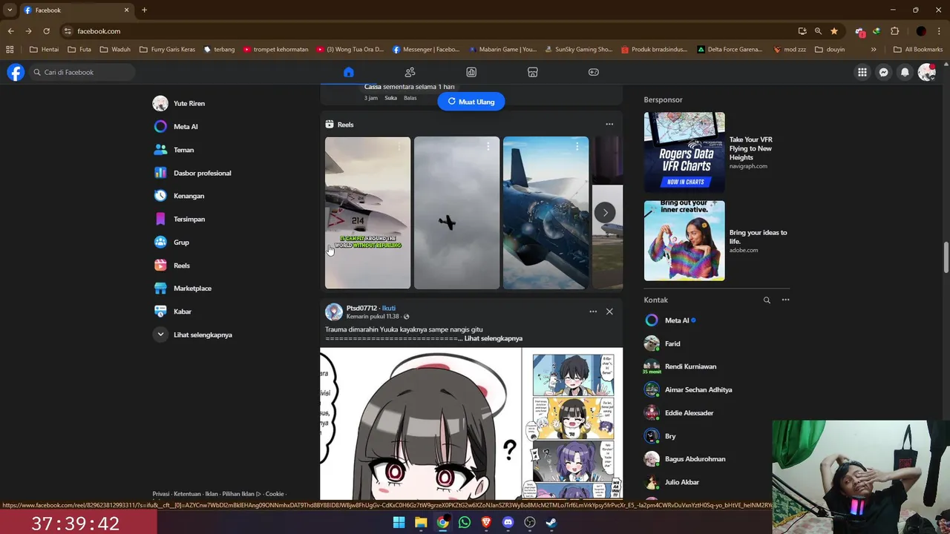Open Ptsd07712 post options menu
This screenshot has height=534, width=950.
(x=593, y=311)
